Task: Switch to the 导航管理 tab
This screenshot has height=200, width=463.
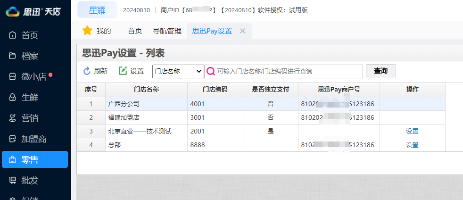Action: pyautogui.click(x=167, y=31)
